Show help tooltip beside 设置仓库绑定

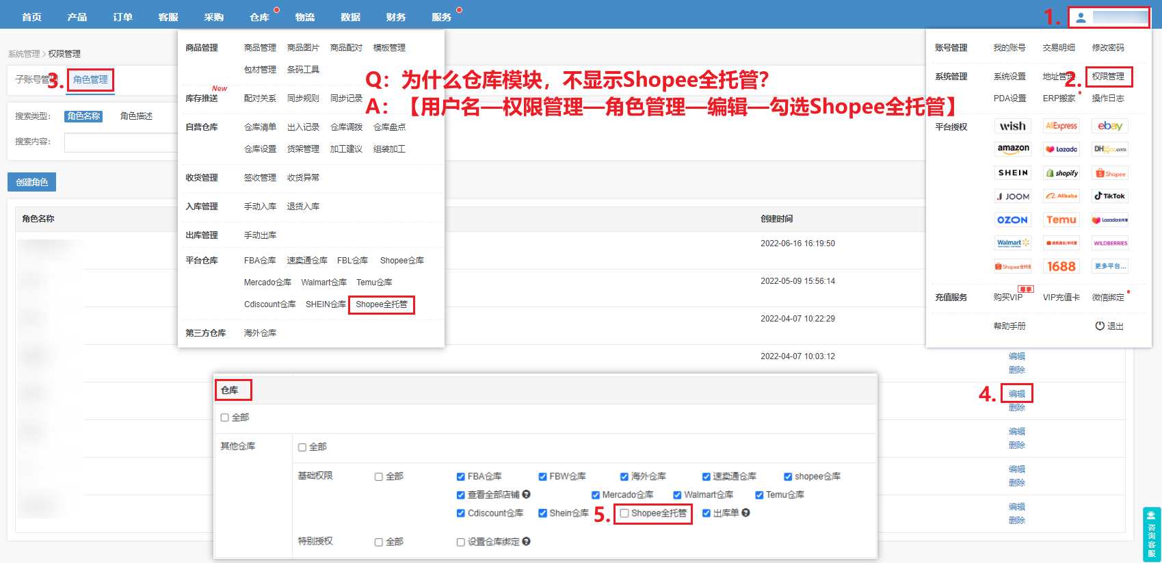[x=527, y=542]
